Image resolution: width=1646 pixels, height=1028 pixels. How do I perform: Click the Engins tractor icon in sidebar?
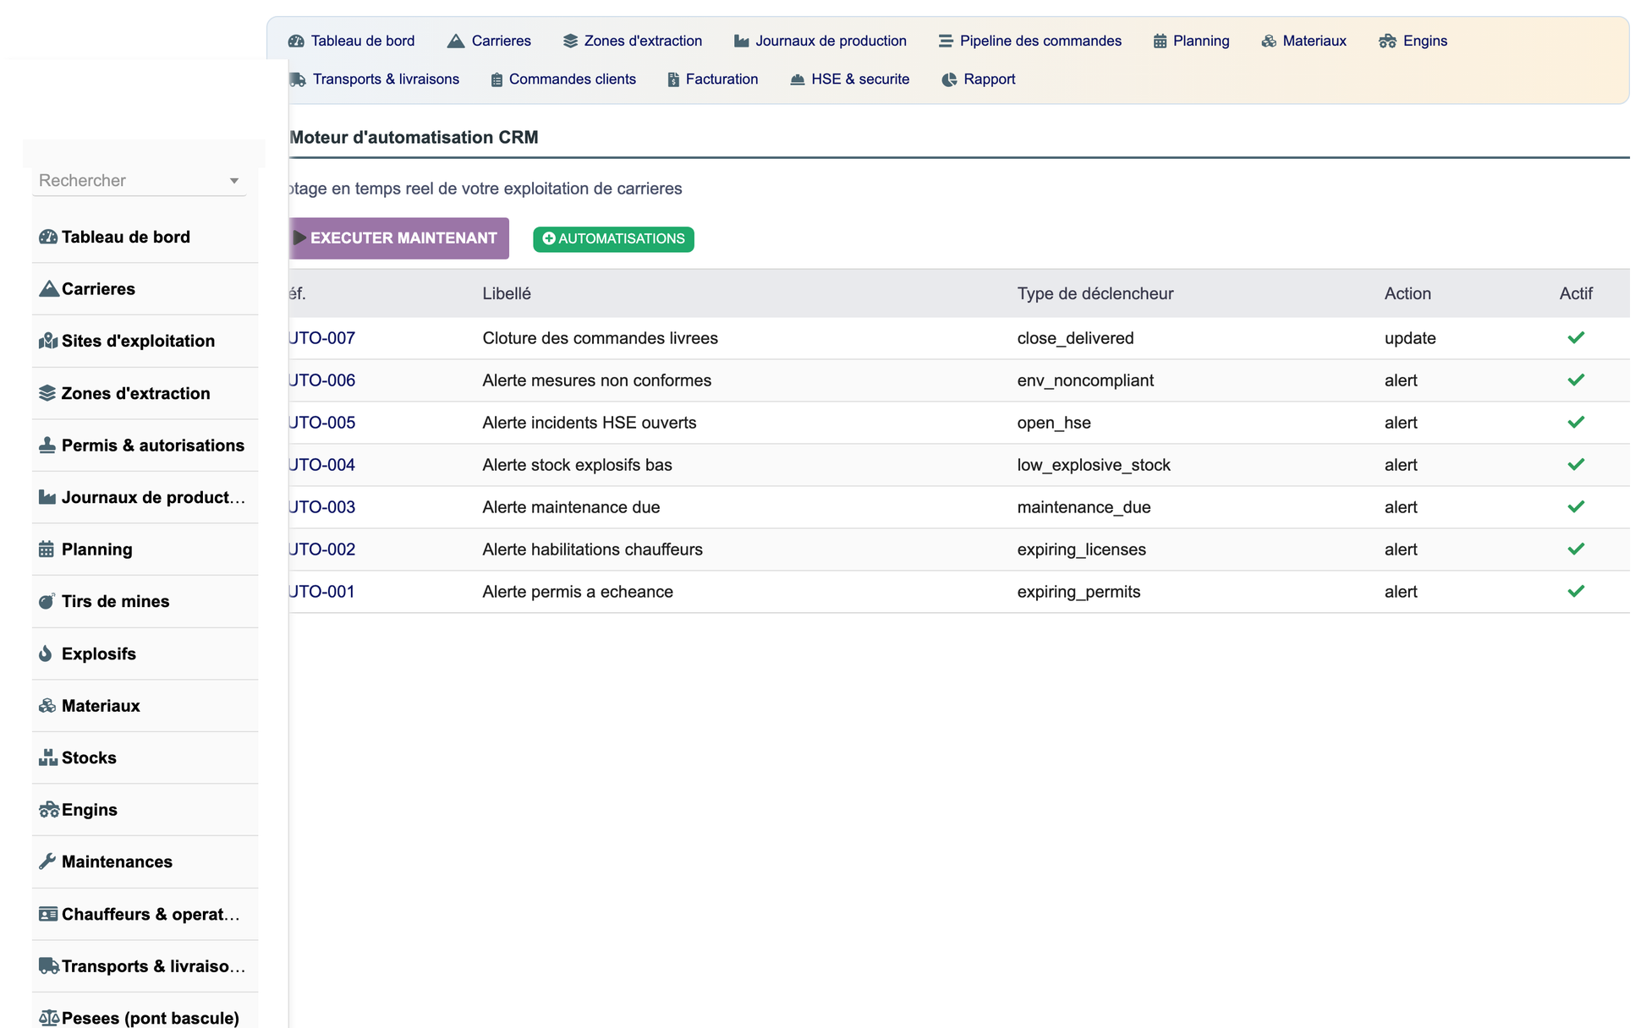pos(49,810)
